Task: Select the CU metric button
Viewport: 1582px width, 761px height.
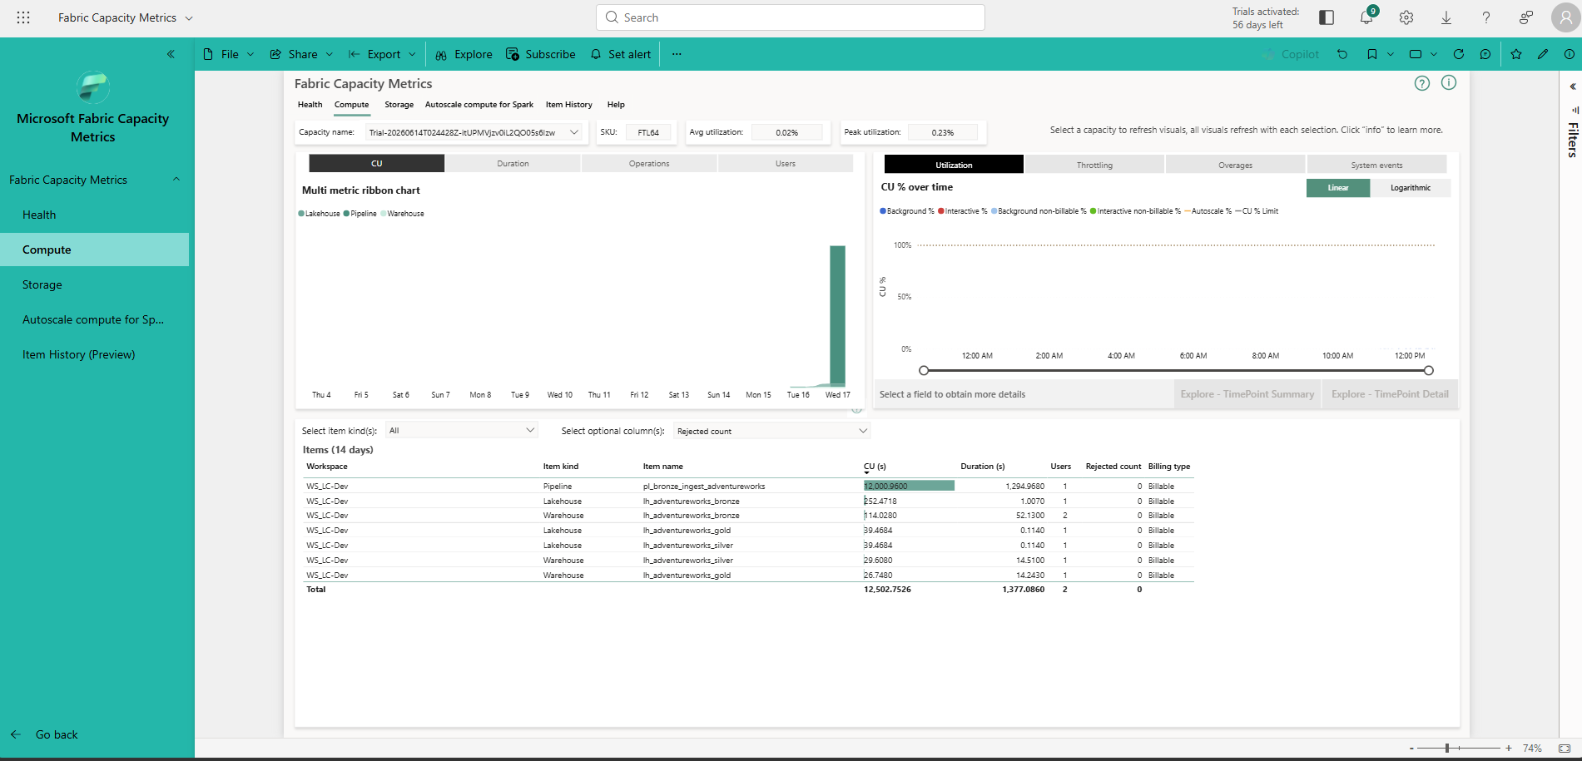Action: [x=376, y=164]
